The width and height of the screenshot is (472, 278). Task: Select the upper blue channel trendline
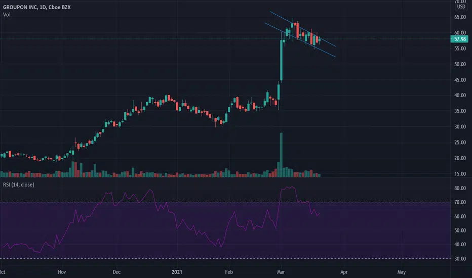click(x=303, y=29)
